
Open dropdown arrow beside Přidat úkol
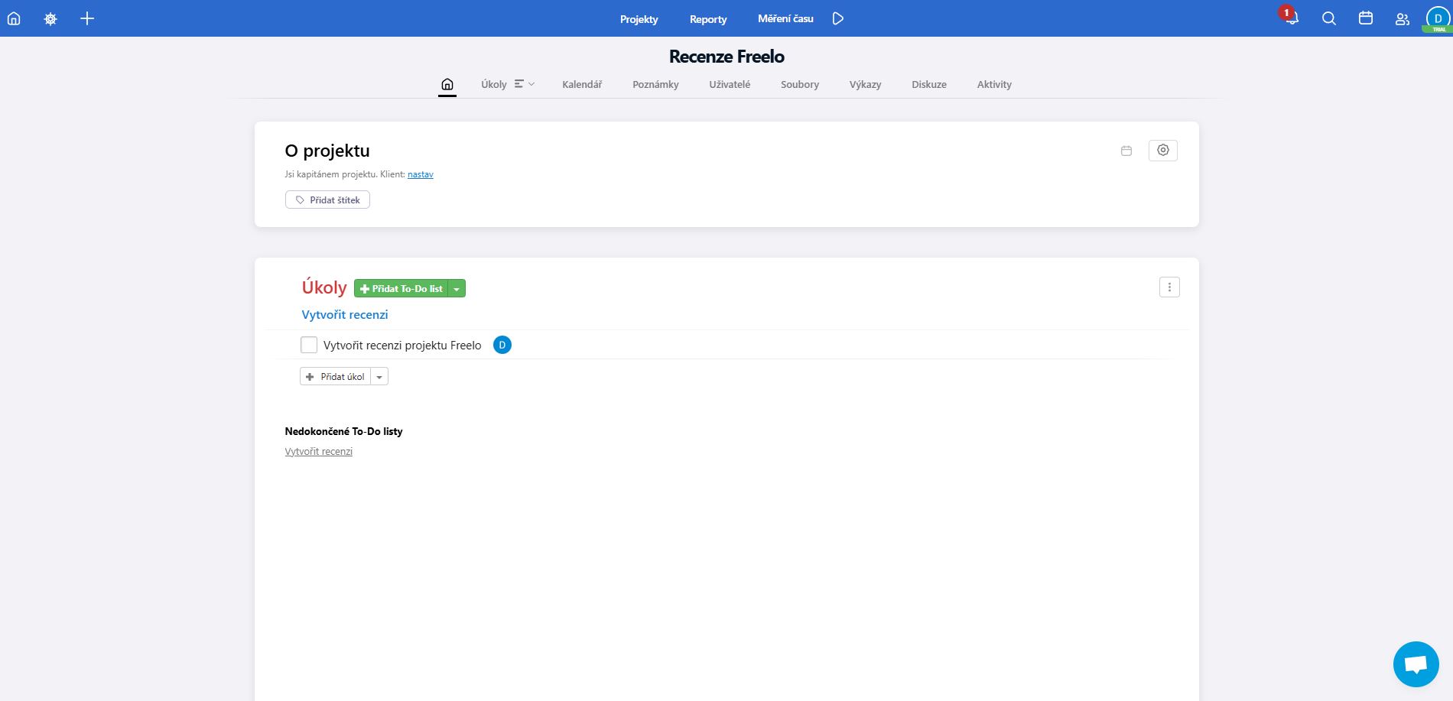379,376
